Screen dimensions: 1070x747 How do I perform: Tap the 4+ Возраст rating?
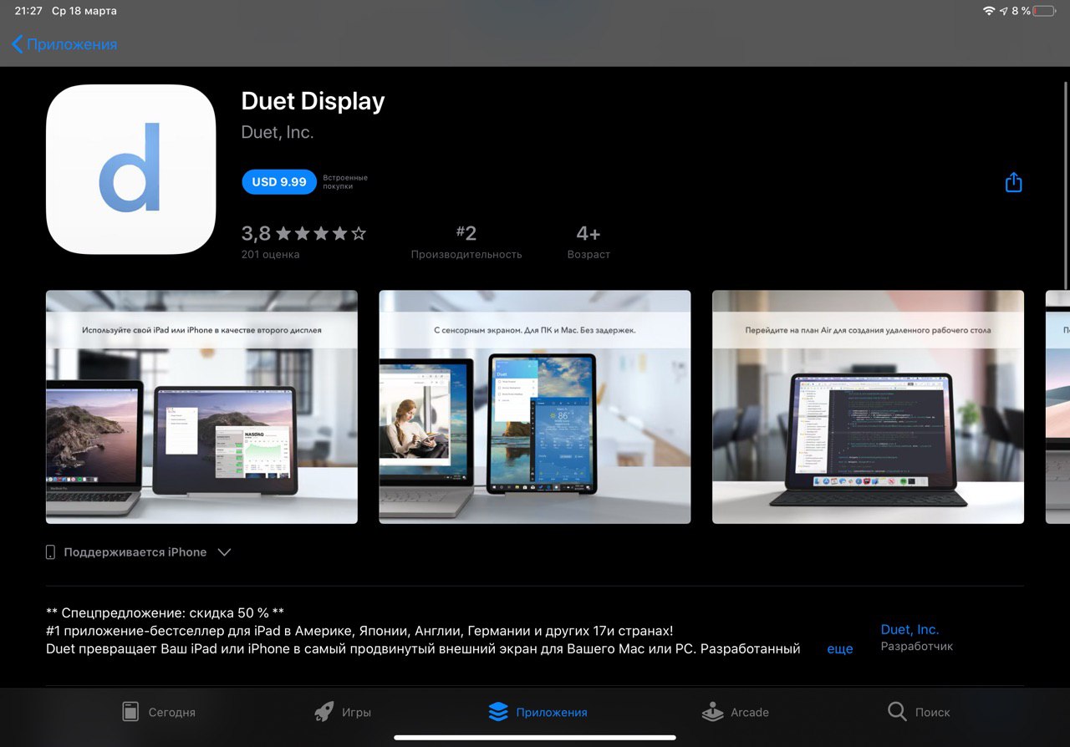588,241
